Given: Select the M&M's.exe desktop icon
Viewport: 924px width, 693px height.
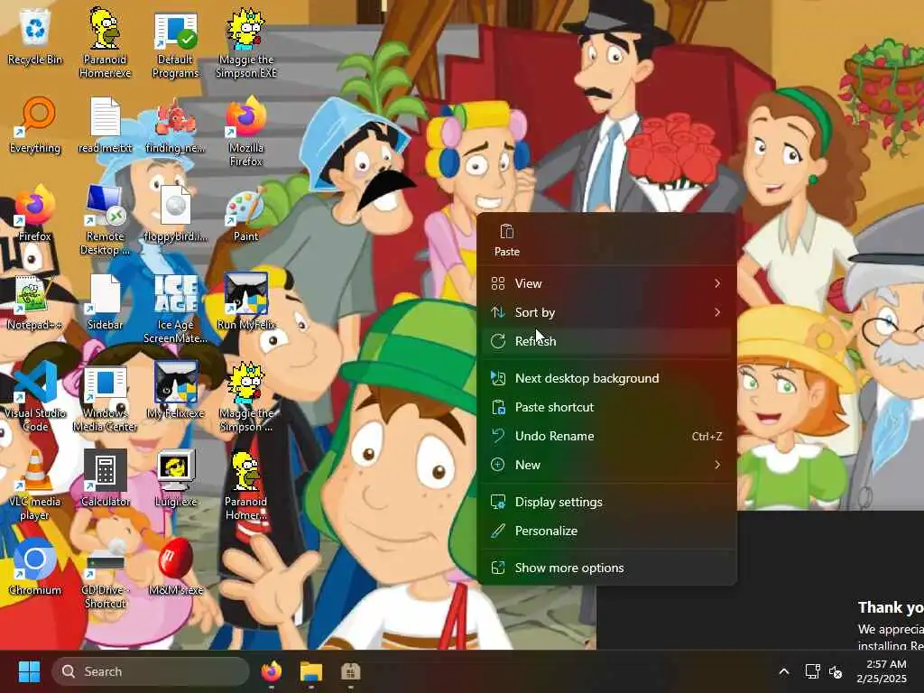Looking at the screenshot, I should click(176, 567).
